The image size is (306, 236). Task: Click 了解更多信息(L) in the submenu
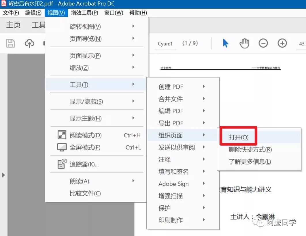point(259,161)
